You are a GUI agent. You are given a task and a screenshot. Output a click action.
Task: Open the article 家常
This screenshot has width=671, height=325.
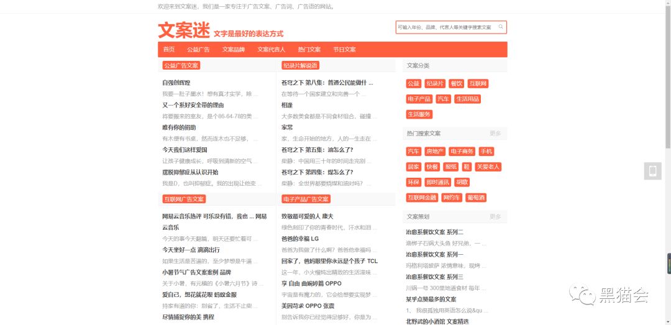pyautogui.click(x=287, y=127)
